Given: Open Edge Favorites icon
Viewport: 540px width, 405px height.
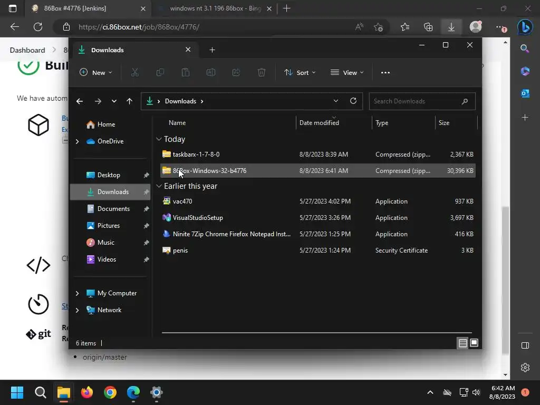Looking at the screenshot, I should click(405, 27).
